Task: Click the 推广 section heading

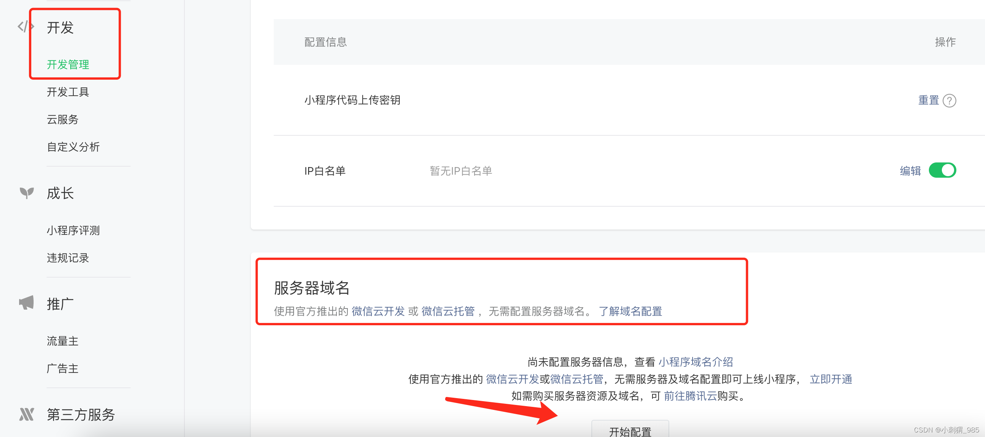Action: tap(60, 304)
